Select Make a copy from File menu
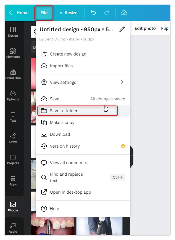The height and width of the screenshot is (240, 175). tap(83, 123)
